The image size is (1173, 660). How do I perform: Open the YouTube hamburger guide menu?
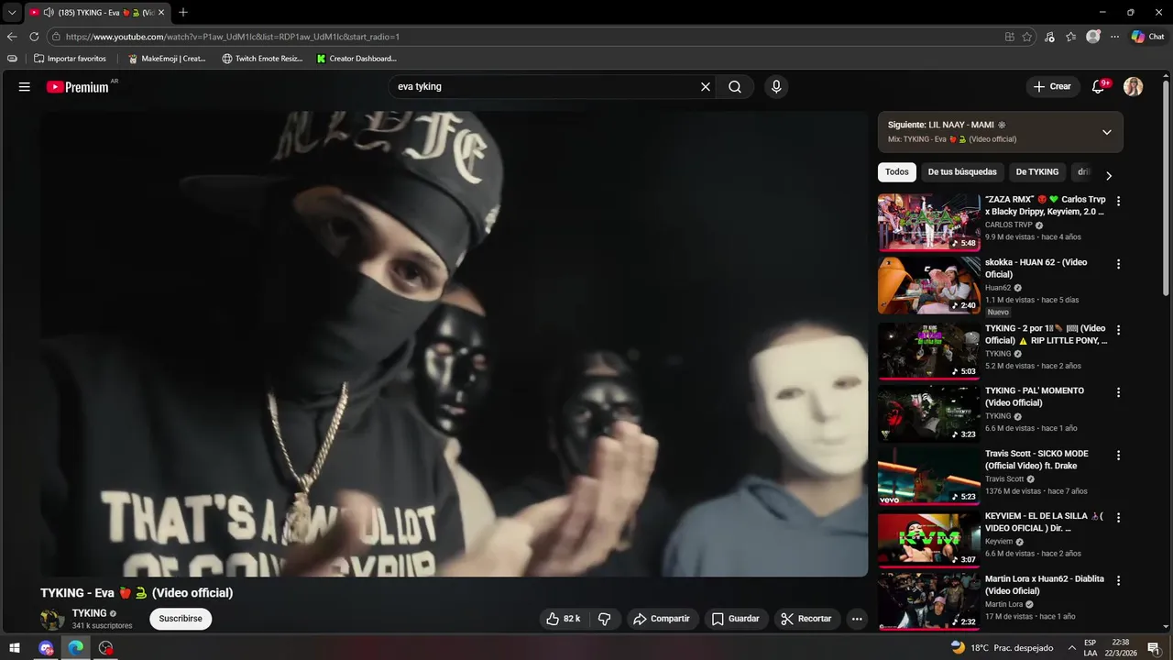tap(25, 87)
